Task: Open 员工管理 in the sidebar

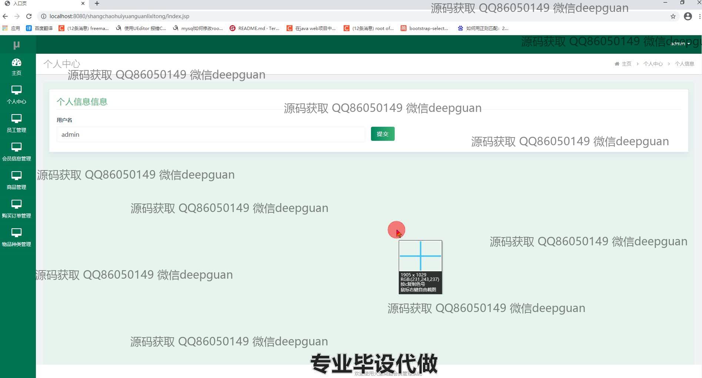Action: click(17, 123)
